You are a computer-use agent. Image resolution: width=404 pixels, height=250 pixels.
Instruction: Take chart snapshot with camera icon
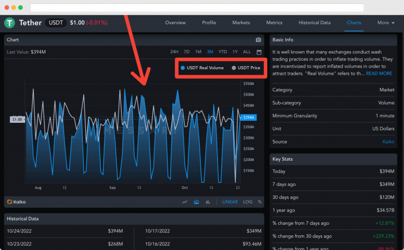[x=258, y=40]
